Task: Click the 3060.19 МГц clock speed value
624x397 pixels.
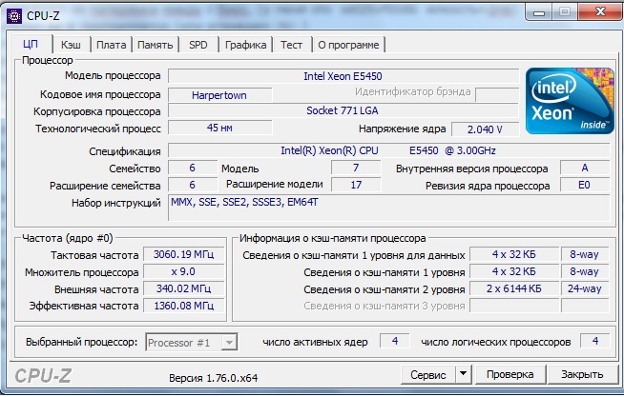Action: coord(184,254)
